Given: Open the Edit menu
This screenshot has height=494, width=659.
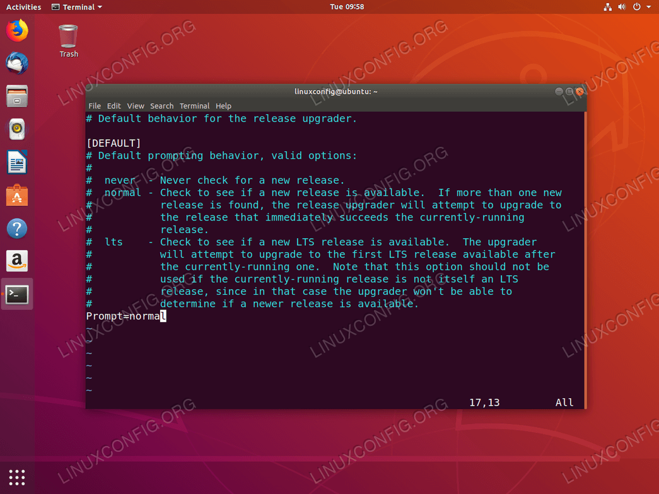Looking at the screenshot, I should pyautogui.click(x=114, y=106).
